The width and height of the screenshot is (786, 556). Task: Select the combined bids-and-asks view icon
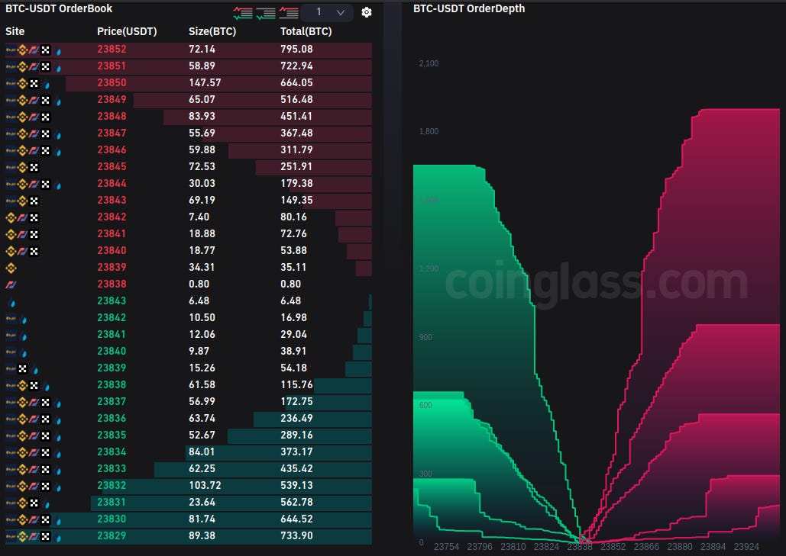tap(244, 12)
